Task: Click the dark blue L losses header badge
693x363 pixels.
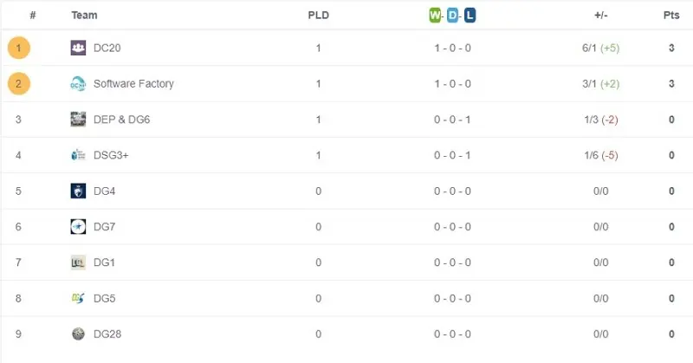Action: point(470,15)
